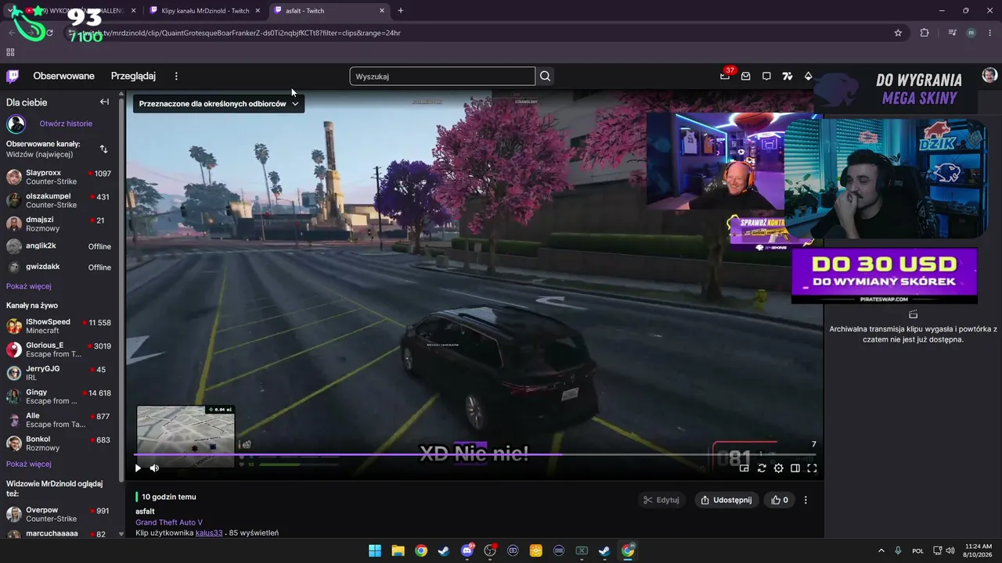Image resolution: width=1002 pixels, height=563 pixels.
Task: Open Windows Start menu
Action: 375,550
